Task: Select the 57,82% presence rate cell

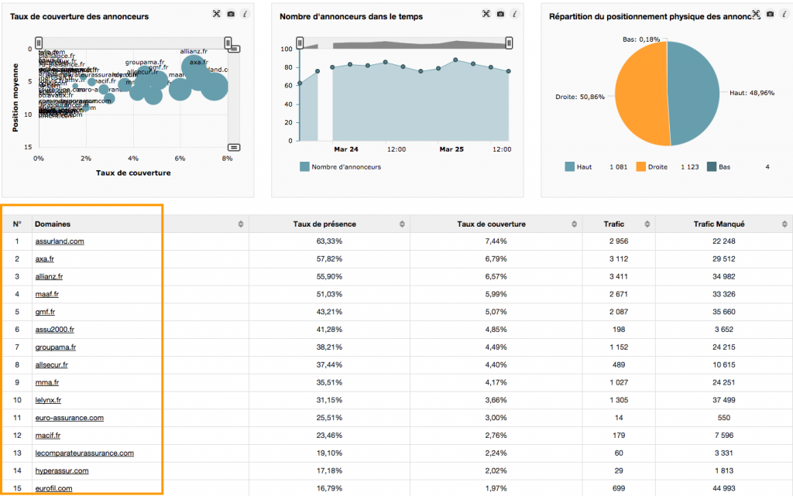Action: (x=329, y=259)
